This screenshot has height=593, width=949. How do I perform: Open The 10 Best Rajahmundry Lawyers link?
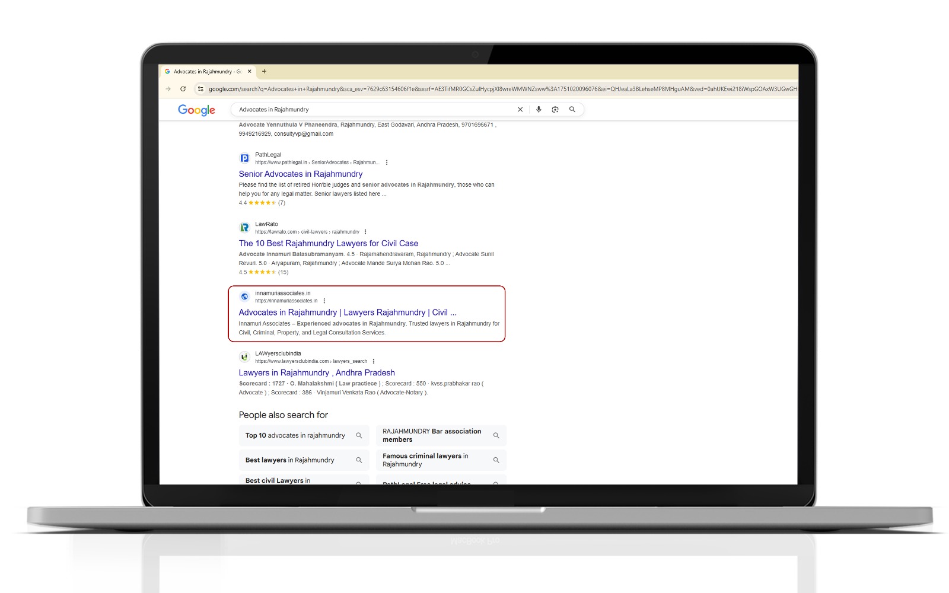point(328,243)
